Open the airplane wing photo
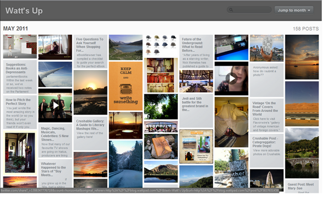The image size is (323, 197). (x=55, y=74)
